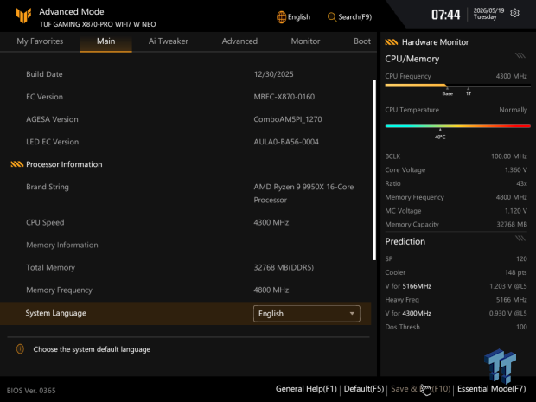Click the EC Version label
This screenshot has width=536, height=402.
[x=44, y=97]
